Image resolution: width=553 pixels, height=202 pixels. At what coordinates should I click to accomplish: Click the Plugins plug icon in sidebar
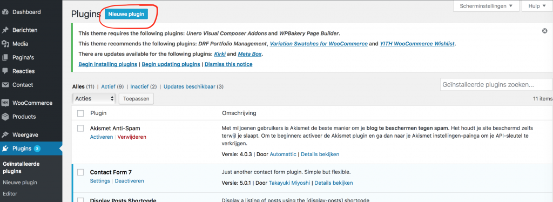pos(5,149)
